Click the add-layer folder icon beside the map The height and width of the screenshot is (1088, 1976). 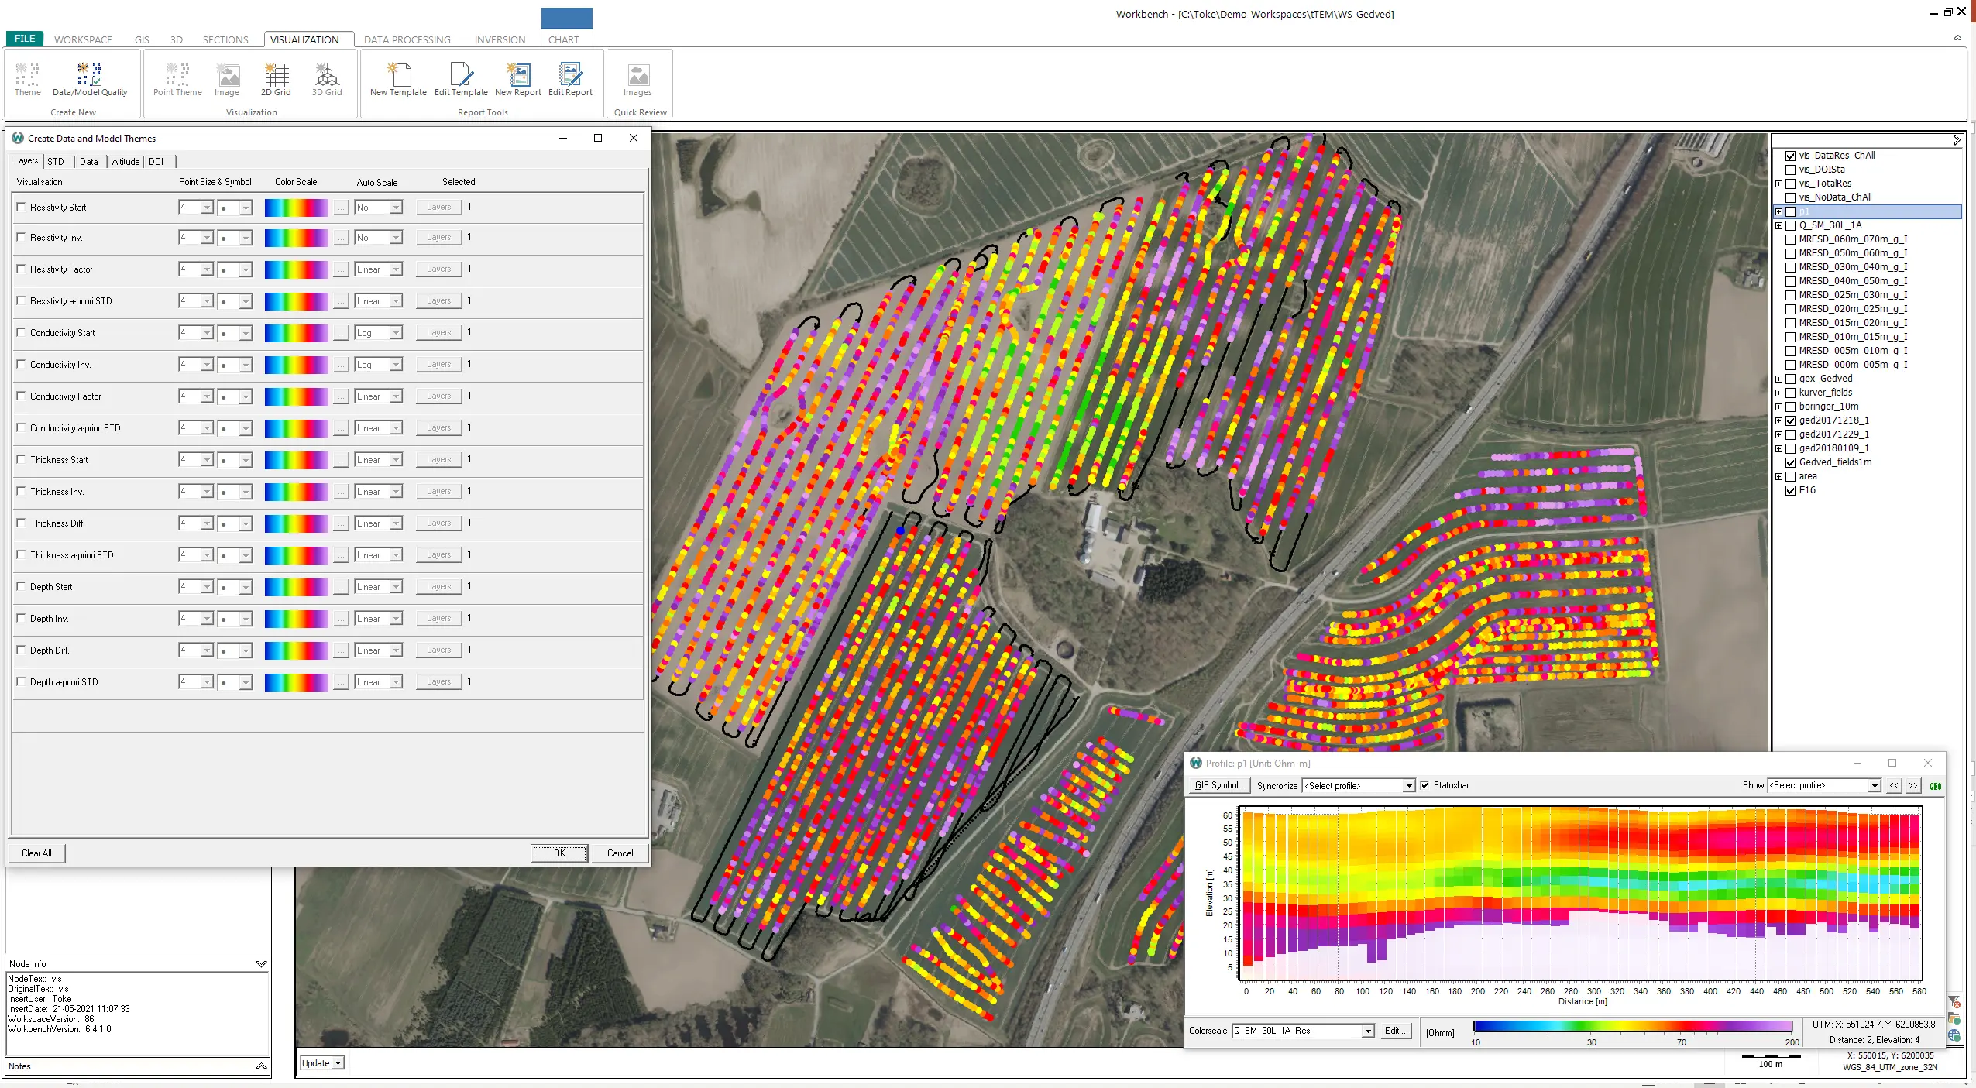tap(1954, 1018)
